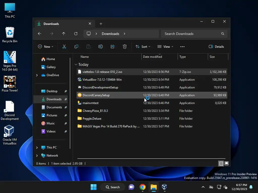The width and height of the screenshot is (258, 193).
Task: Click the magnifier icon in Search Downloads
Action: (x=223, y=34)
